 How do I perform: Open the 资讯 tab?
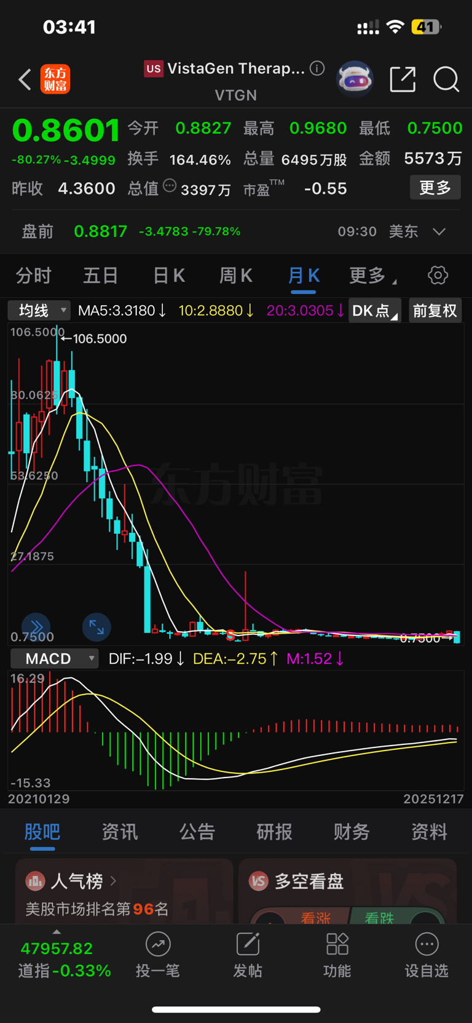tap(120, 832)
